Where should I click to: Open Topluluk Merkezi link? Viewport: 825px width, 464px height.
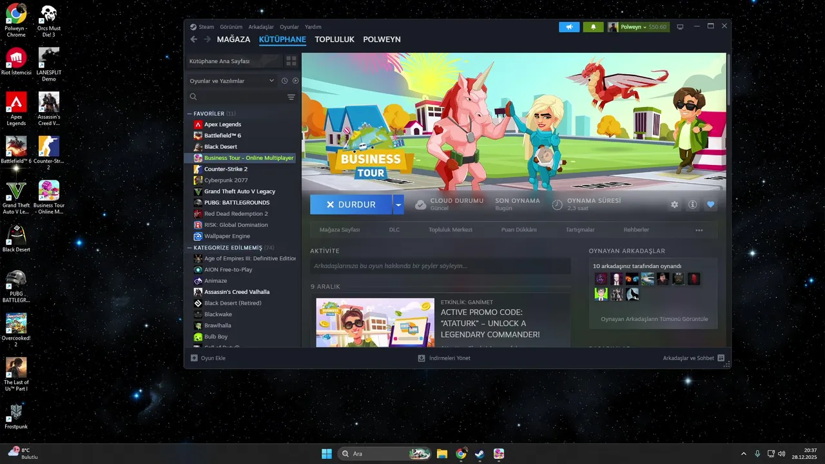pyautogui.click(x=451, y=230)
